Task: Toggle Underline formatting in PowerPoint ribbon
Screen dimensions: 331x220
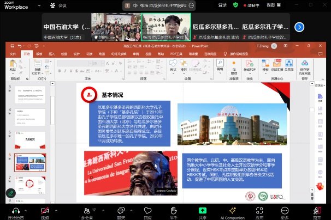Action: point(71,71)
